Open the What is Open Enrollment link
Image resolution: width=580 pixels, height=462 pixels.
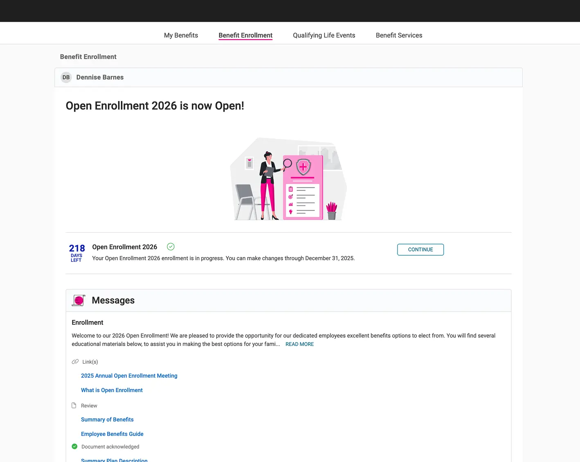112,390
